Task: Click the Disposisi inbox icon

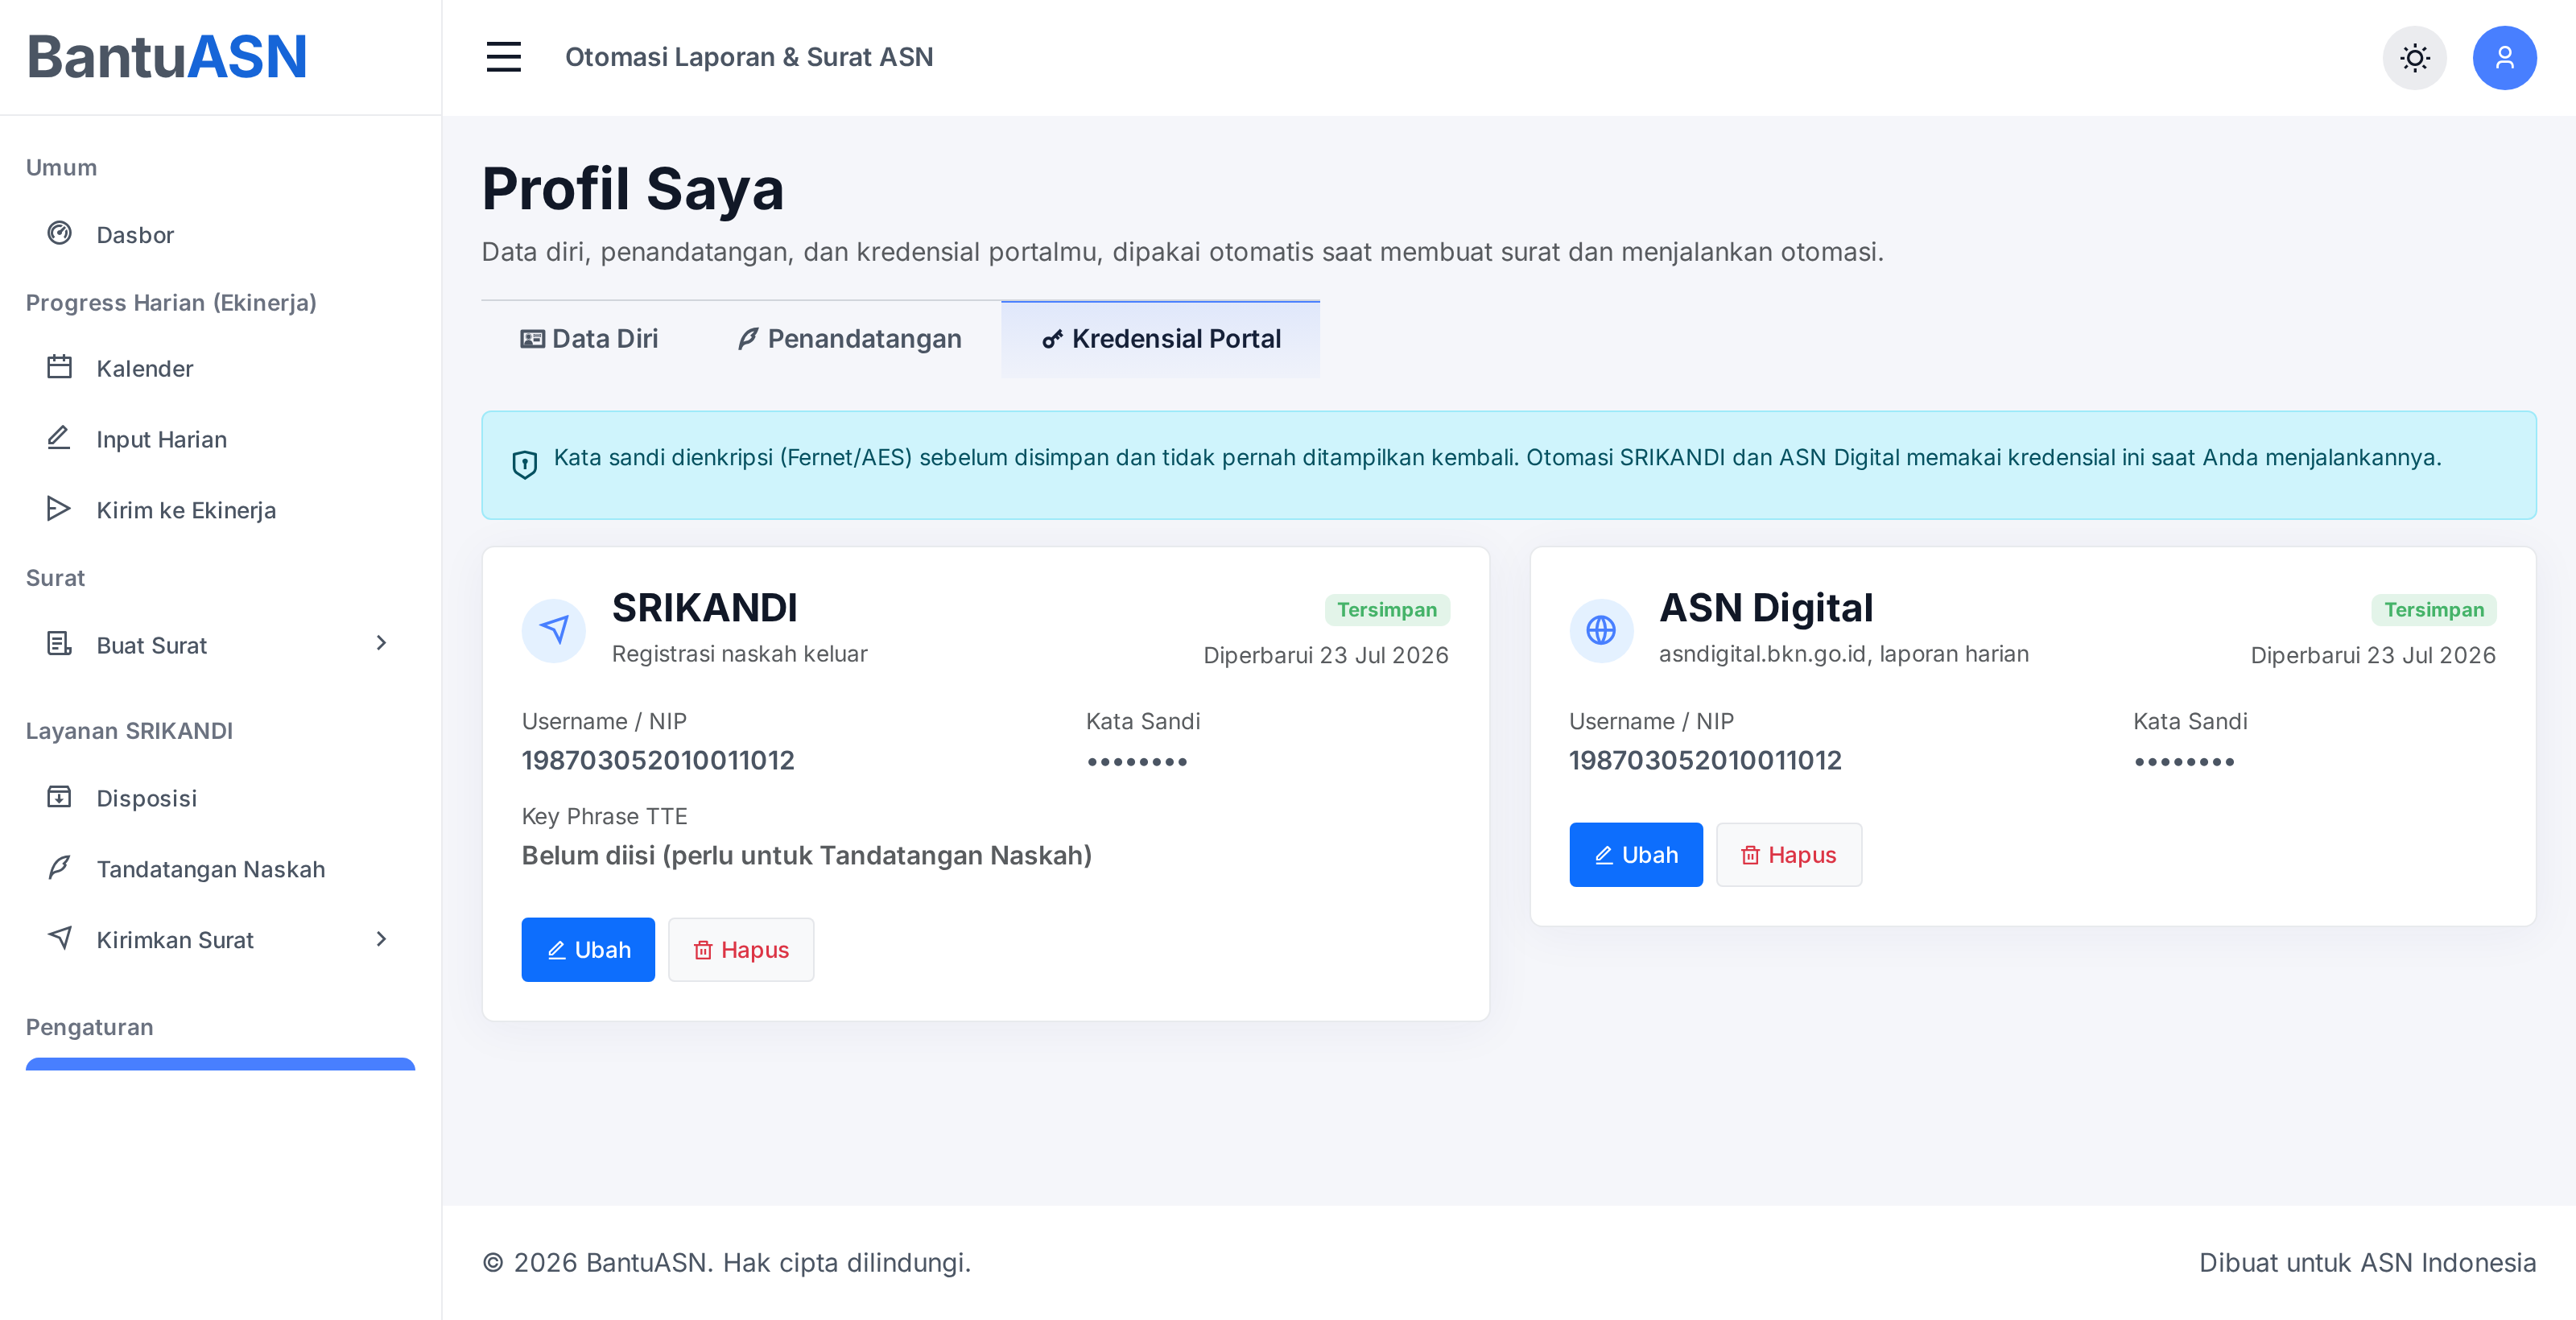Action: click(60, 797)
